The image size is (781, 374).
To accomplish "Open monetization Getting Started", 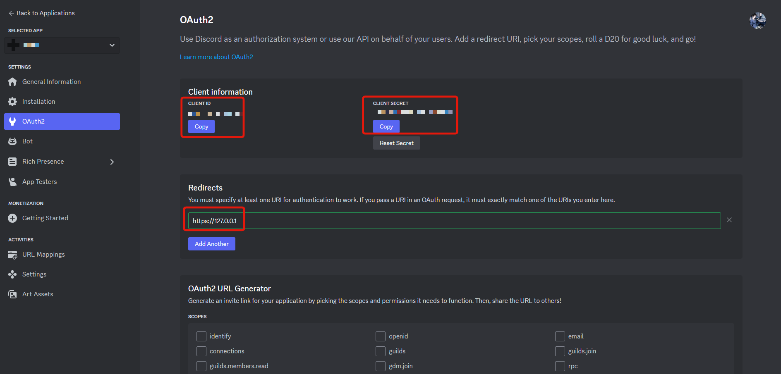I will (62, 218).
